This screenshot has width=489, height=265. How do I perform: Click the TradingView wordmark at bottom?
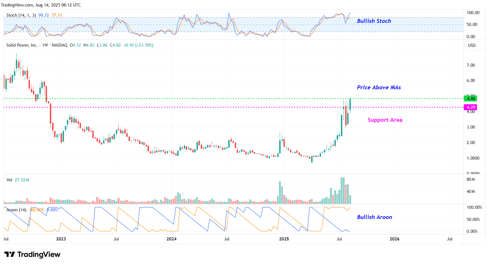coord(39,255)
